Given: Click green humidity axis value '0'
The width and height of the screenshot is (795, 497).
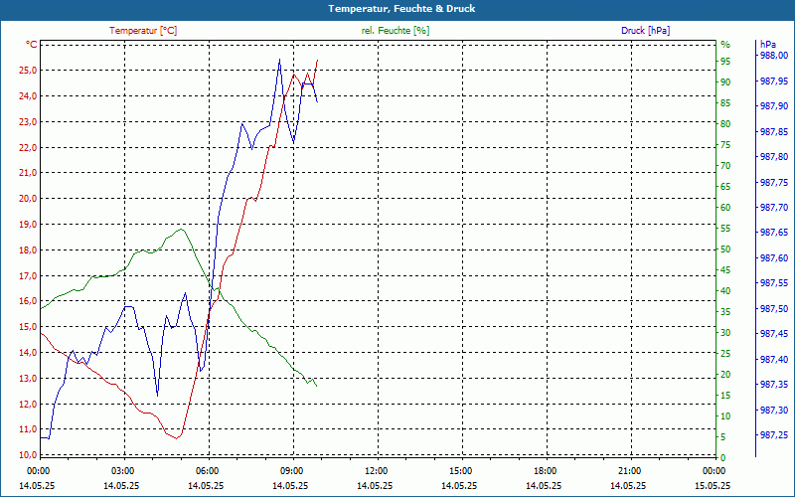Looking at the screenshot, I should (x=723, y=458).
